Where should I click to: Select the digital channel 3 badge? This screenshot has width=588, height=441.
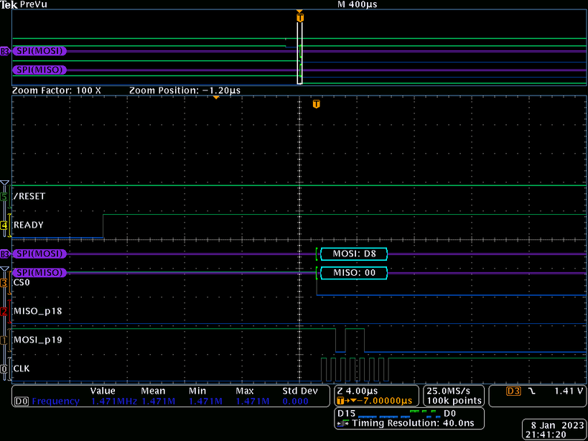point(4,283)
